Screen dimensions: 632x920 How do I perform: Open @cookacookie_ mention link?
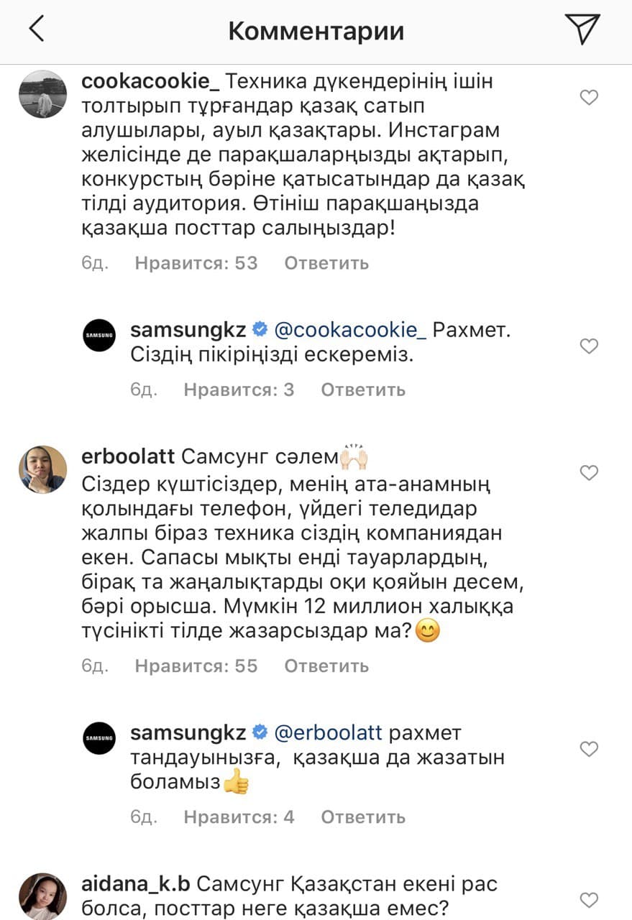tap(351, 330)
